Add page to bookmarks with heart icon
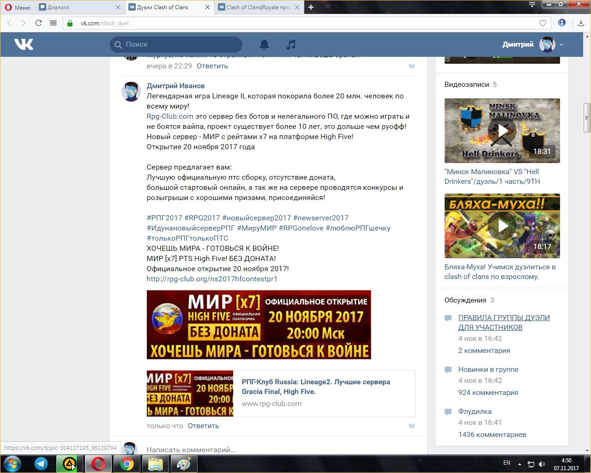Image resolution: width=591 pixels, height=473 pixels. (x=543, y=23)
